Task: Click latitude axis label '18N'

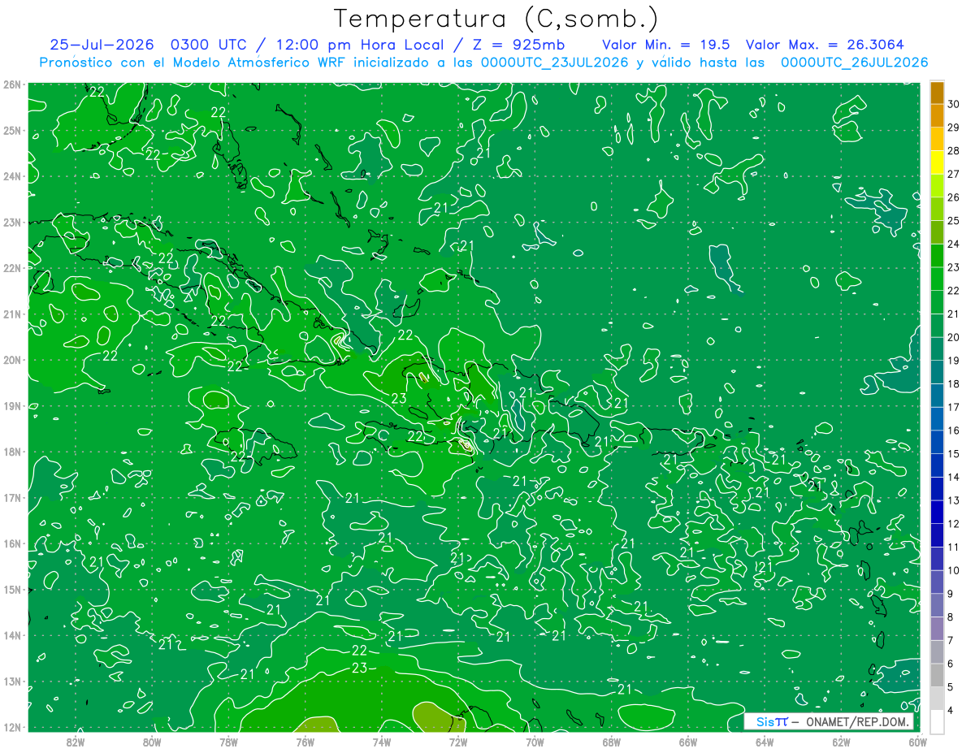Action: [12, 452]
